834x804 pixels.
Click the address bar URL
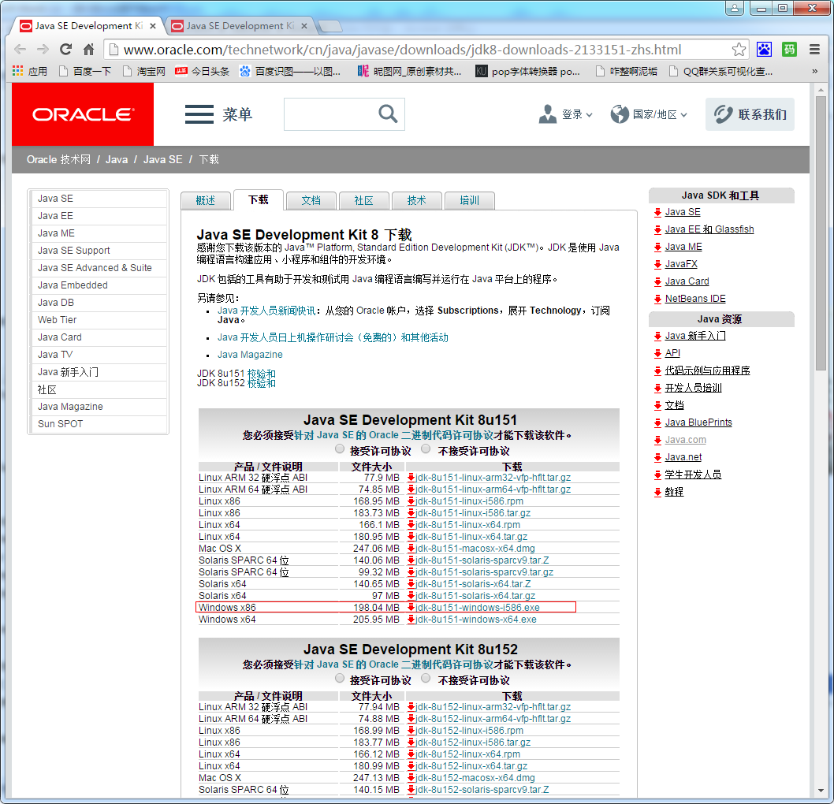tap(402, 50)
